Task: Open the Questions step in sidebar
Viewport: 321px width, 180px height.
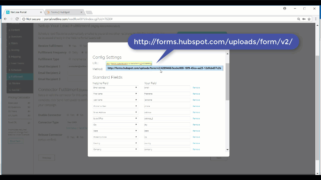Action: (20, 37)
